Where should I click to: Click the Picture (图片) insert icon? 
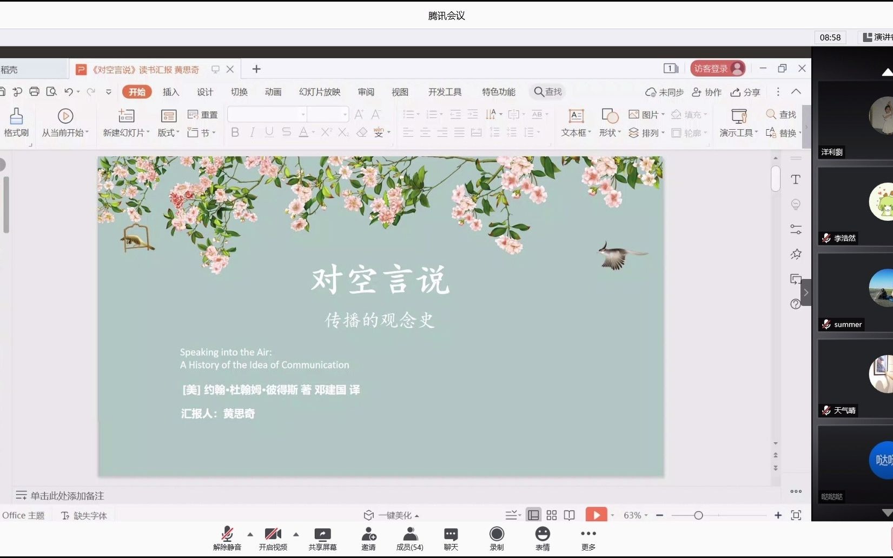click(x=634, y=114)
